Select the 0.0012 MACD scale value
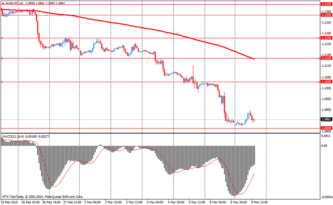Image resolution: width=333 pixels, height=205 pixels. 326,136
